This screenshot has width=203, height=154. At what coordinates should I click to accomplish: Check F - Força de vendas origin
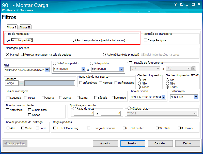89,128
